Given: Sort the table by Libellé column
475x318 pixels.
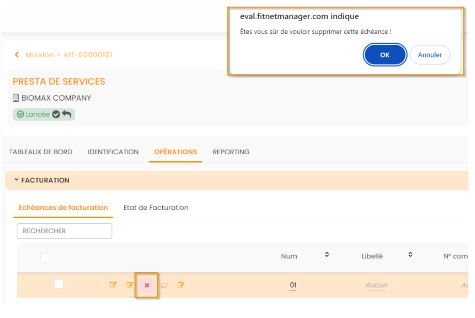Looking at the screenshot, I should coord(410,254).
